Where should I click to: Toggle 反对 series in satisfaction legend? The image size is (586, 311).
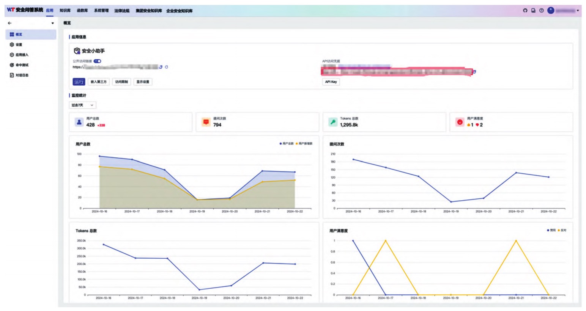(x=562, y=230)
